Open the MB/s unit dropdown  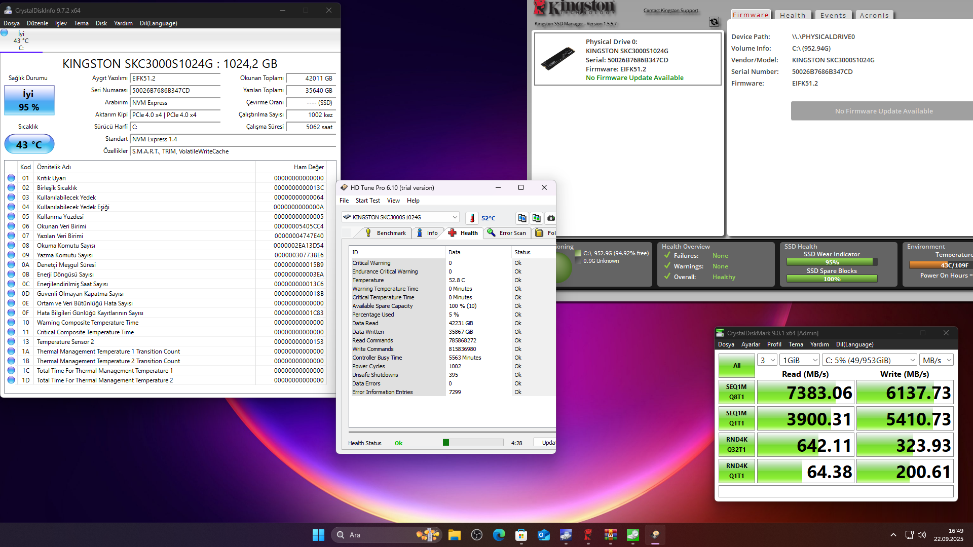coord(937,360)
